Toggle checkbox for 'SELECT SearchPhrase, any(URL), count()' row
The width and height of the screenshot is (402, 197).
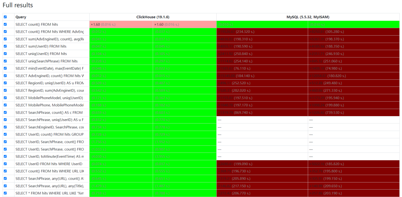5,178
